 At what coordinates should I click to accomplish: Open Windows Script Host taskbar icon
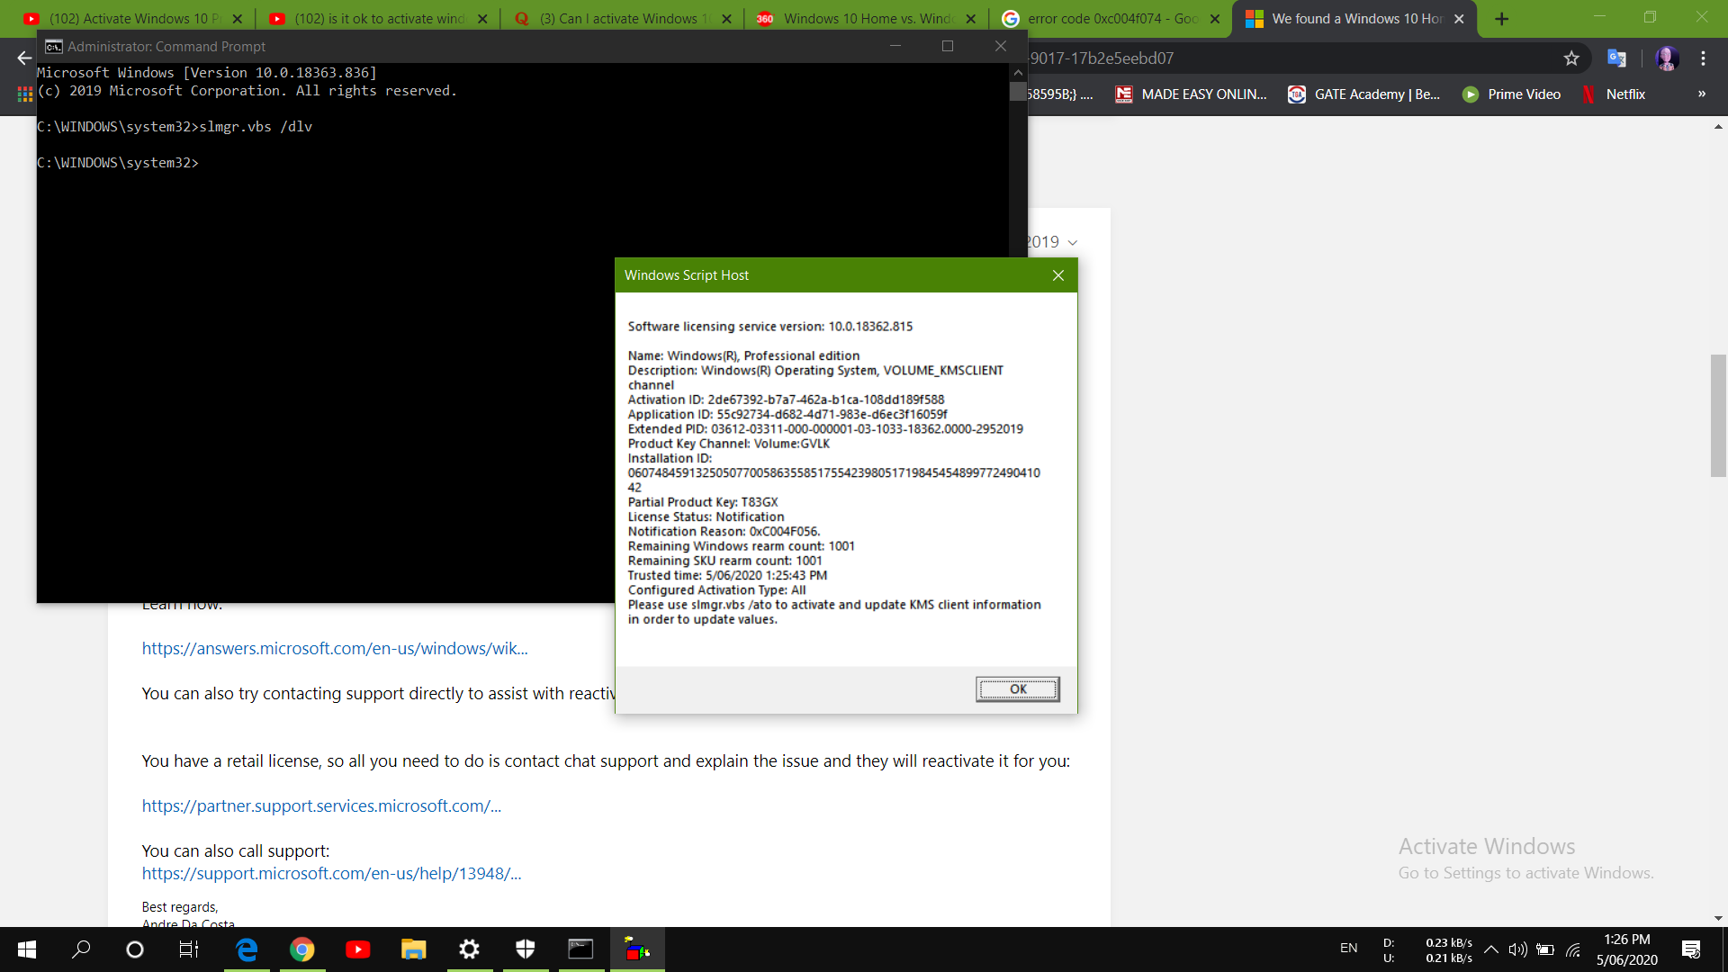click(637, 949)
